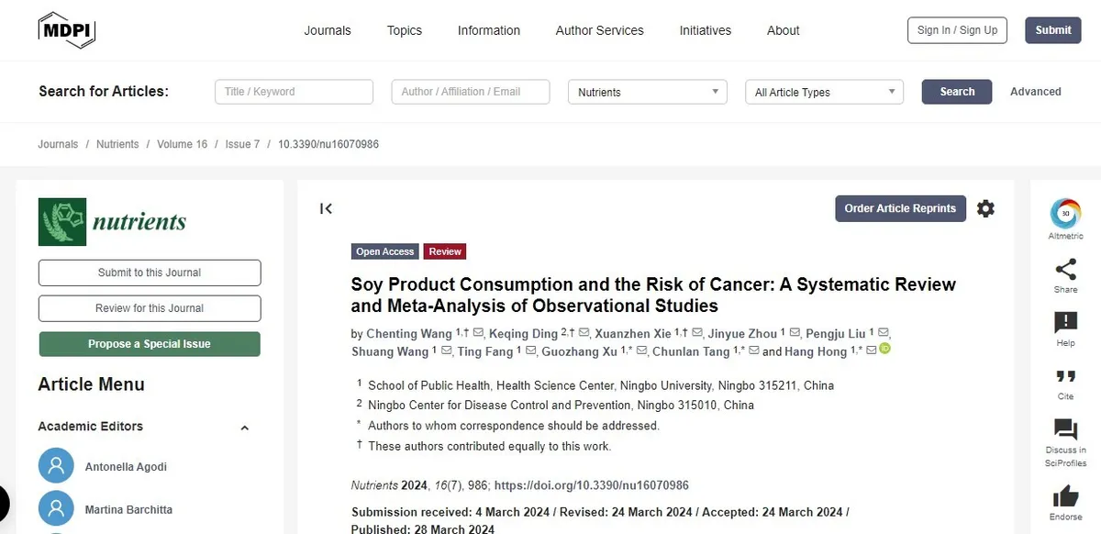Image resolution: width=1101 pixels, height=534 pixels.
Task: Open the article settings gear icon
Action: (x=985, y=208)
